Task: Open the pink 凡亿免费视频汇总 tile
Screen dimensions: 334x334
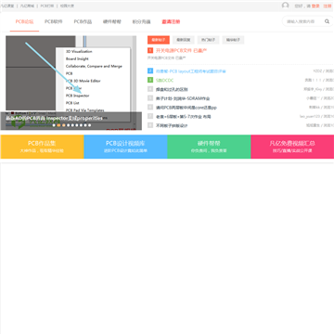Action: click(292, 147)
